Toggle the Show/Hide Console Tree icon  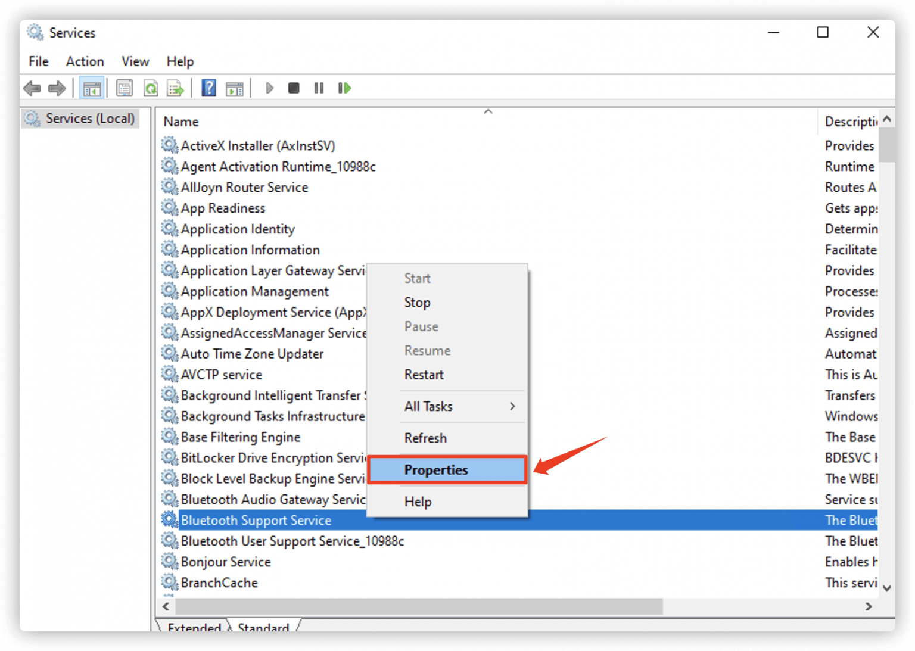tap(92, 88)
